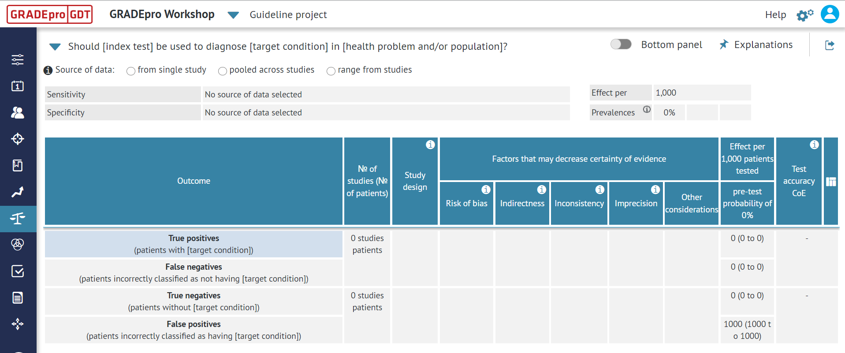This screenshot has height=353, width=845.
Task: Expand the GRADEpro Workshop project dropdown
Action: [x=233, y=14]
